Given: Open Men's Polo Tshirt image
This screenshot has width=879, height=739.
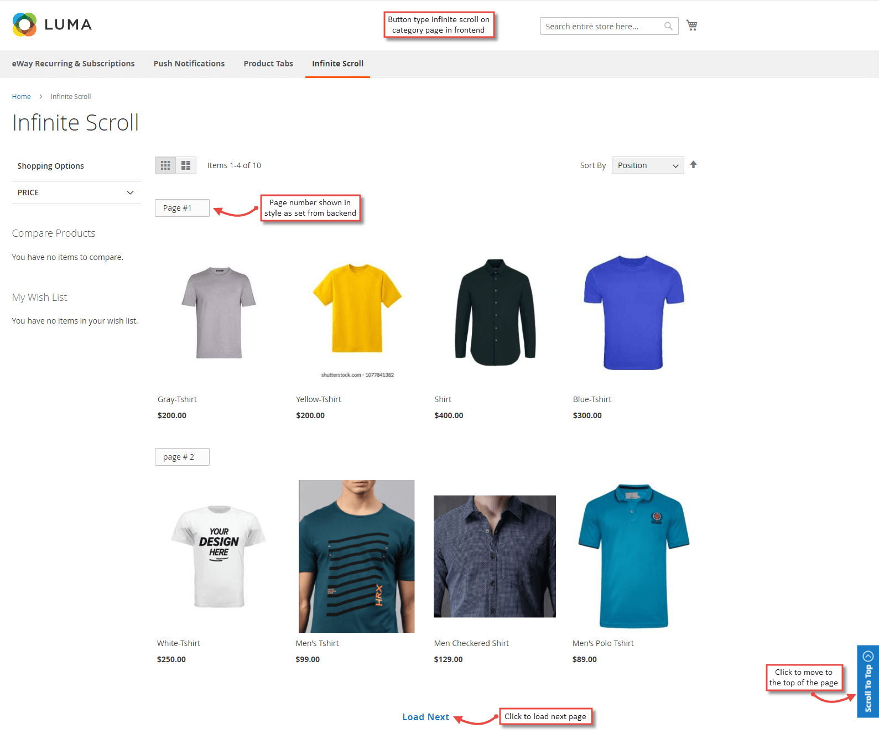Looking at the screenshot, I should (x=634, y=556).
